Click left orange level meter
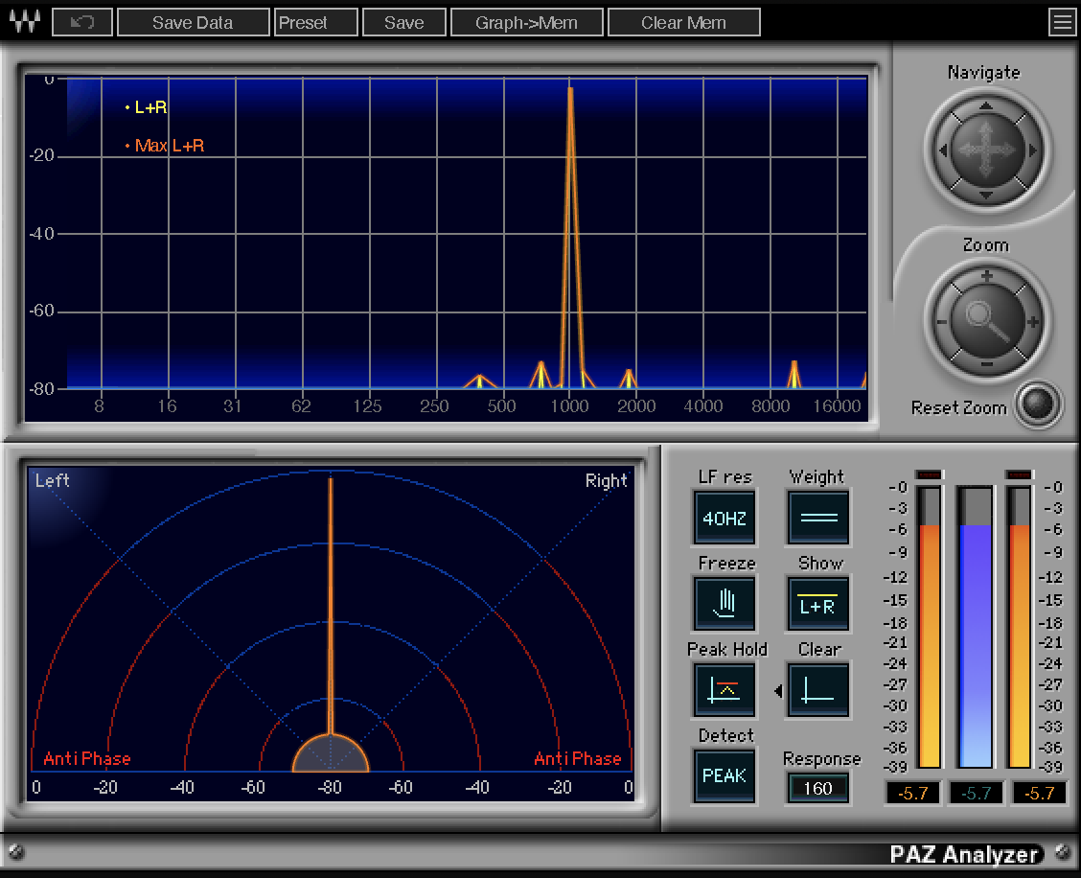1081x878 pixels. pyautogui.click(x=930, y=626)
